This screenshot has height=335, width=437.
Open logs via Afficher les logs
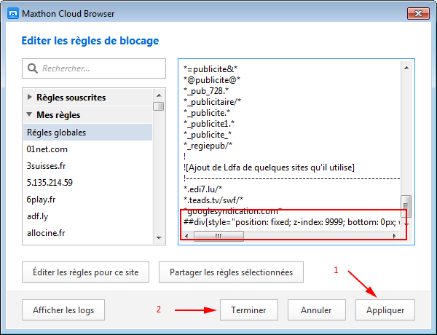coord(63,310)
